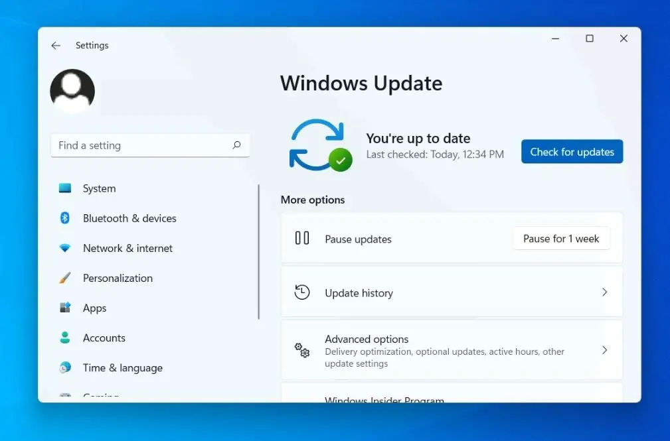670x441 pixels.
Task: Expand the Advanced options row chevron
Action: coord(604,350)
